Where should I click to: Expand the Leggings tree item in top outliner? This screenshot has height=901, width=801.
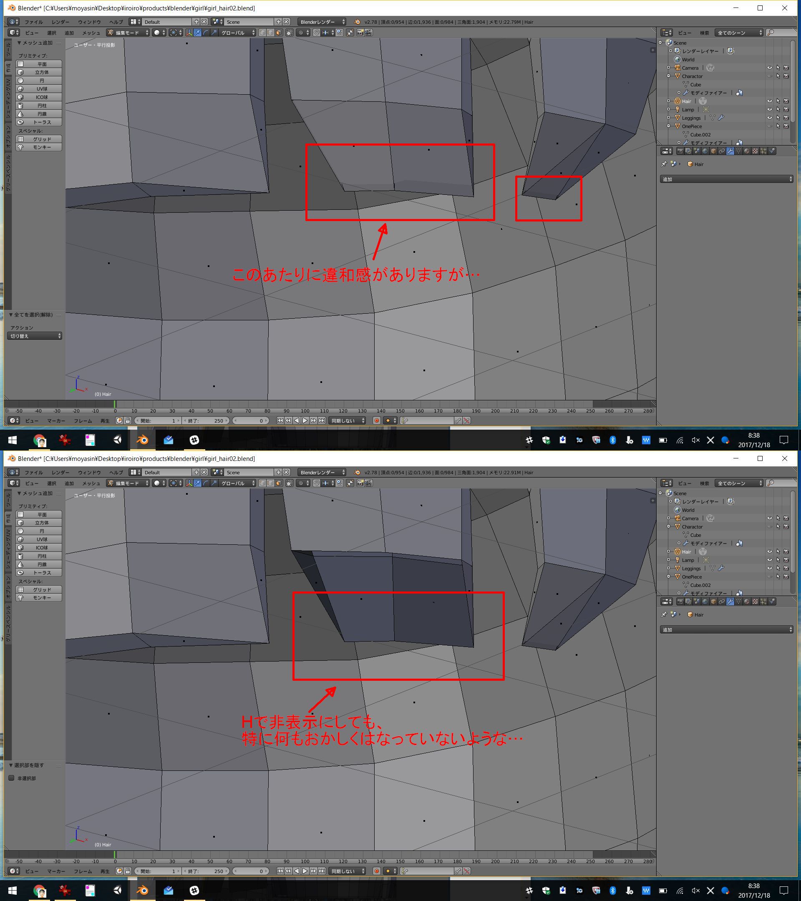tap(669, 118)
